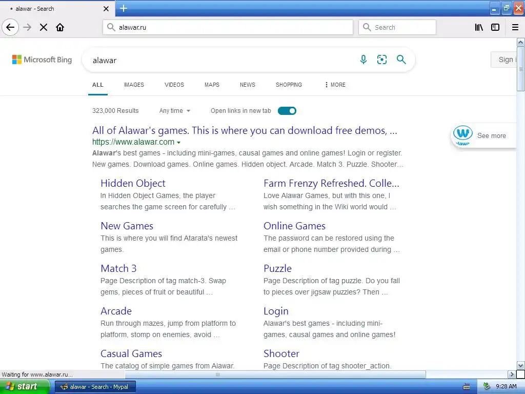Click the Bing microphone voice search icon
The height and width of the screenshot is (394, 525).
point(364,60)
